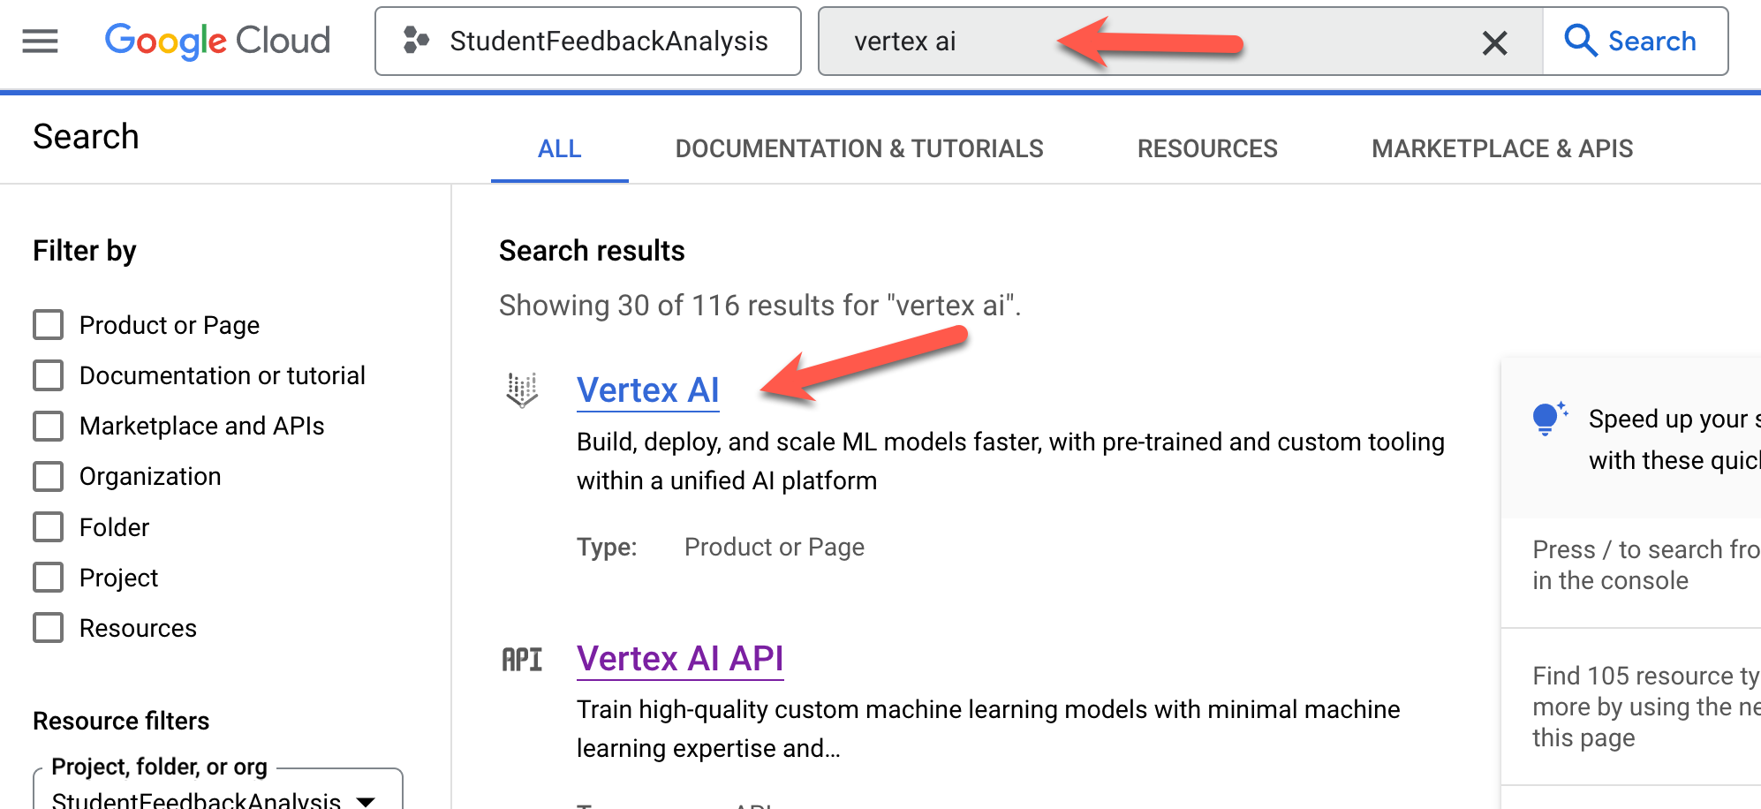Switch to the DOCUMENTATION & TUTORIALS tab
Image resolution: width=1761 pixels, height=809 pixels.
(x=860, y=148)
